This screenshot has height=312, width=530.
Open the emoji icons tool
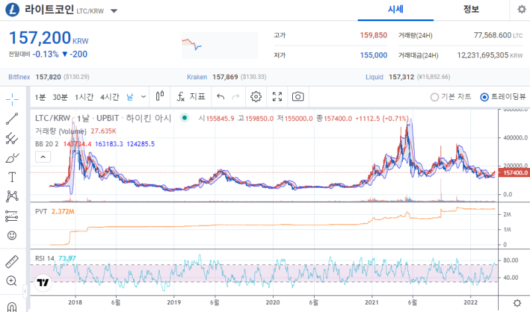click(x=12, y=235)
